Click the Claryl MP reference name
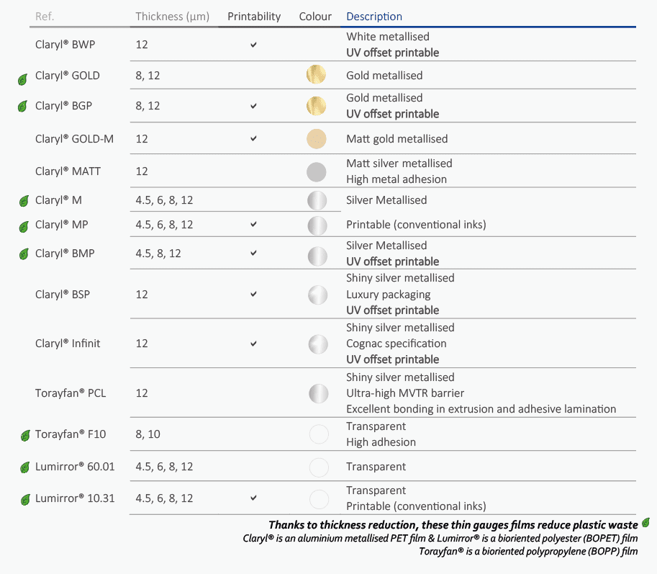 pyautogui.click(x=62, y=224)
